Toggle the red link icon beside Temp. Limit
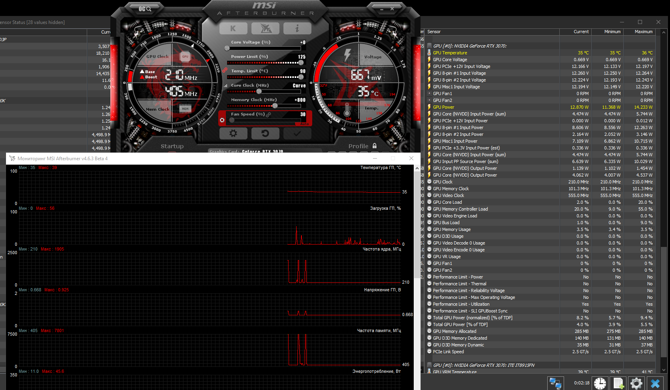This screenshot has width=670, height=390. [x=225, y=70]
